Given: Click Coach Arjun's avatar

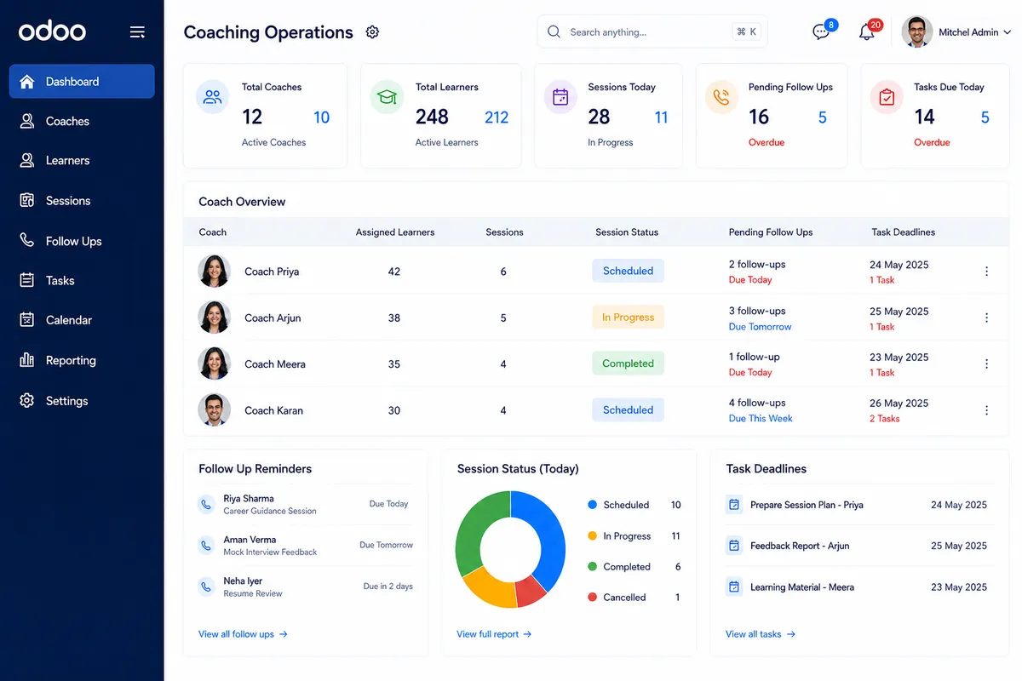Looking at the screenshot, I should pos(214,318).
